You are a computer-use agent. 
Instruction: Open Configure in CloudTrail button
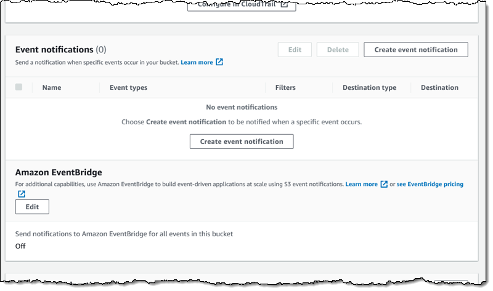coord(242,5)
